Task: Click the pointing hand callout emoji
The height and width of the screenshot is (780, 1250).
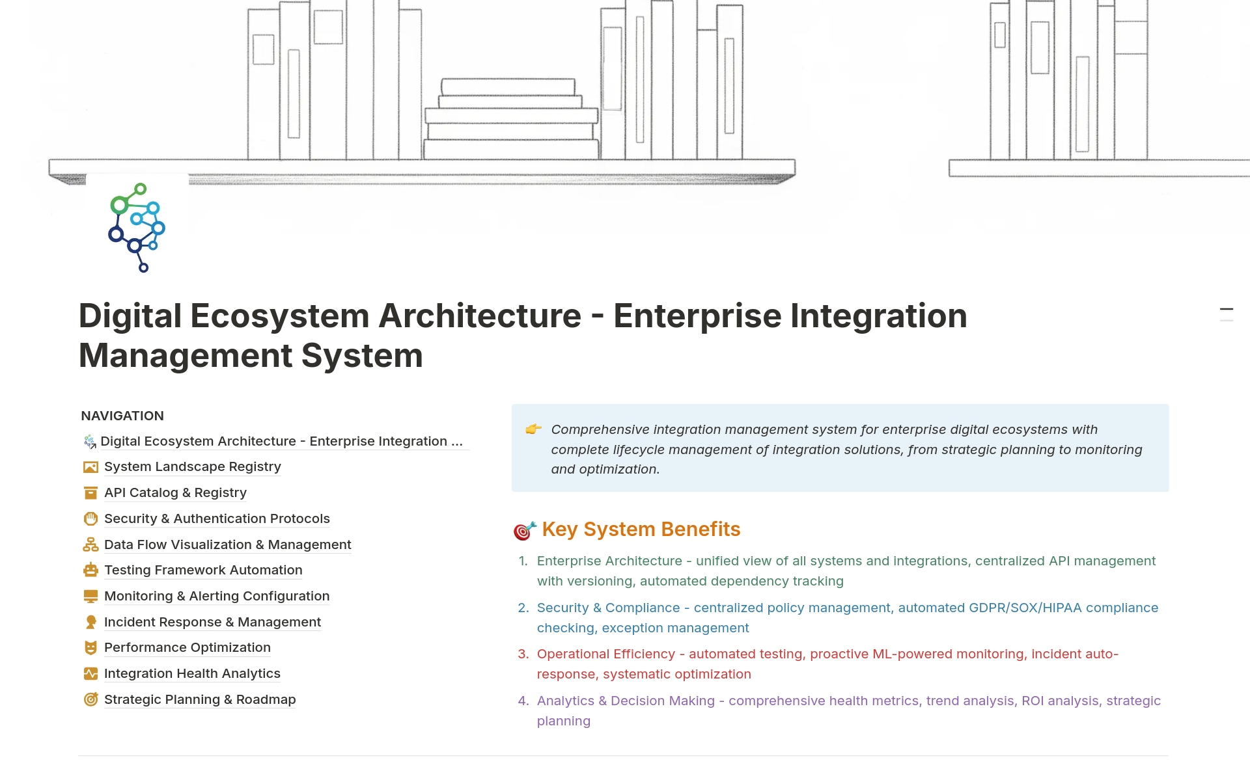Action: point(533,429)
